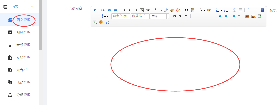This screenshot has height=105, width=280.
Task: Enter fullscreen with the monitor icon
Action: 262,10
